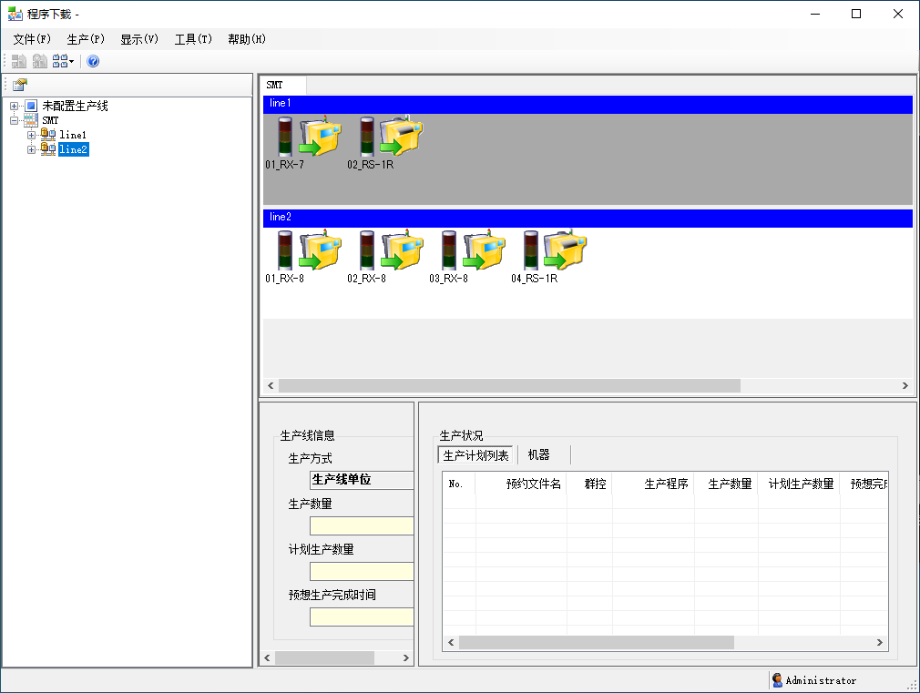This screenshot has width=920, height=693.
Task: Click the properties icon above the production line tree
Action: [19, 84]
